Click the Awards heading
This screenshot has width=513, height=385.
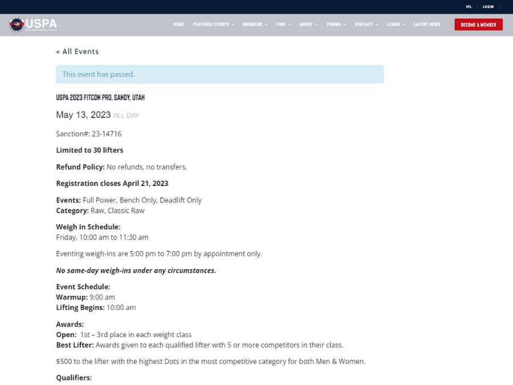point(70,324)
